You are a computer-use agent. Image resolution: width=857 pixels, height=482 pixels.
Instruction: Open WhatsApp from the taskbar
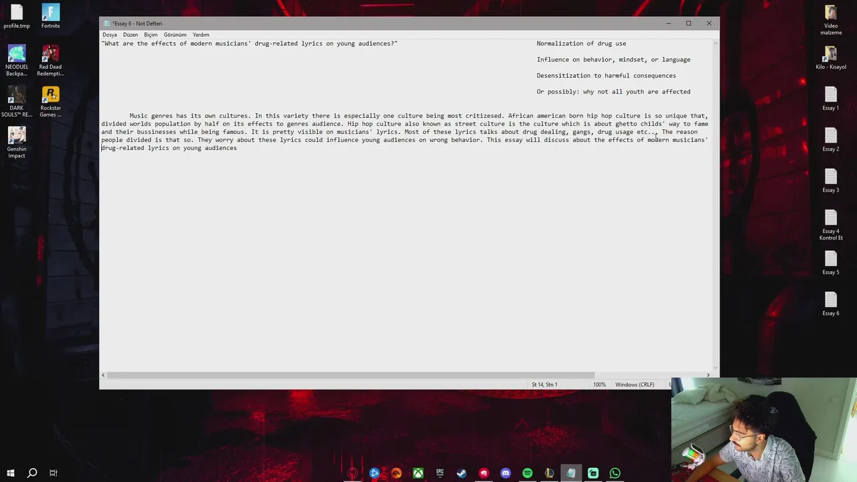point(615,473)
